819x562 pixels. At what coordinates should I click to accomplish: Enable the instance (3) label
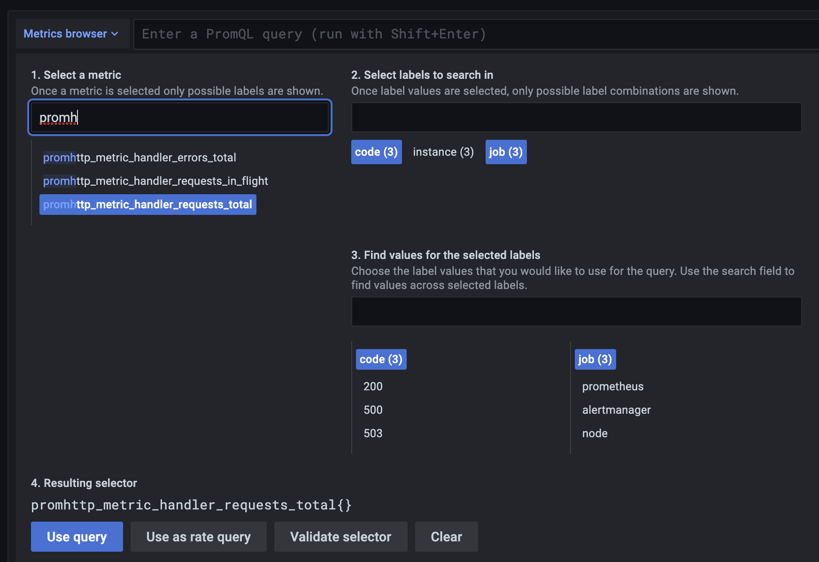click(x=443, y=152)
